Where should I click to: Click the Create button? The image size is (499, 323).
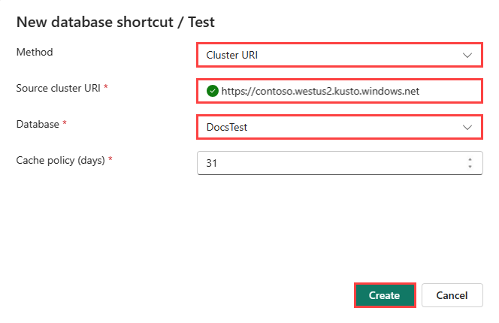tap(385, 295)
